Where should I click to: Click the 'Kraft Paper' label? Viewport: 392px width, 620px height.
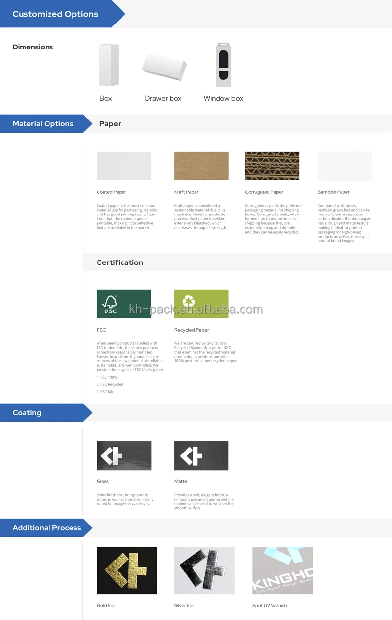pos(186,192)
